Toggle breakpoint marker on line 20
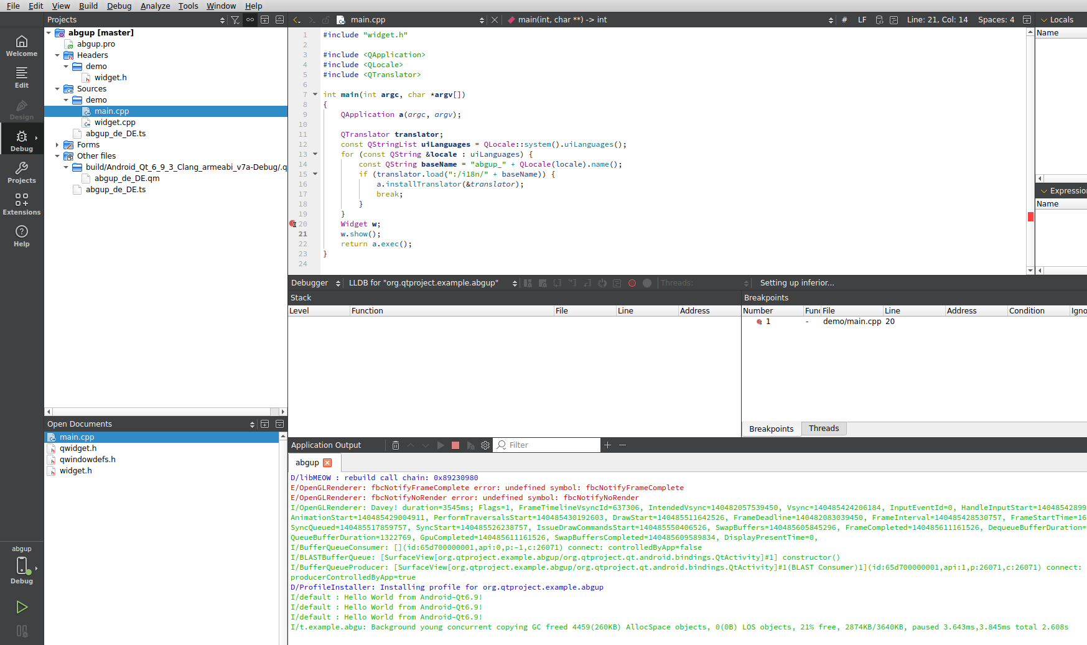1087x645 pixels. coord(293,224)
